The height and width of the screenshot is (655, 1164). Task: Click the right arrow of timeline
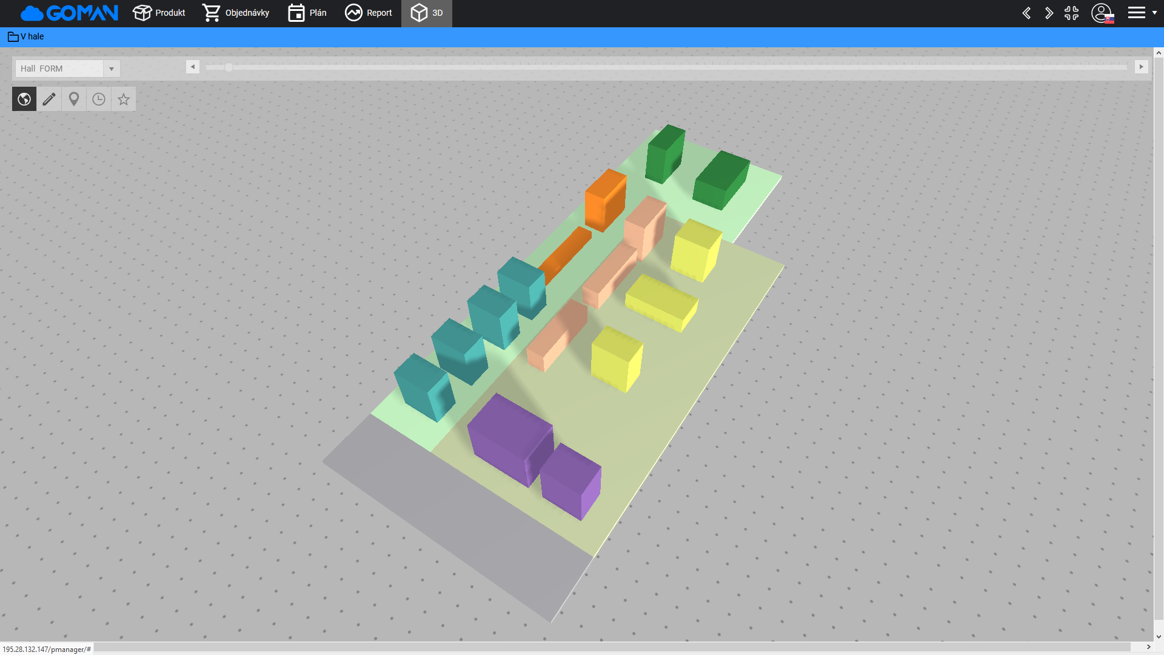coord(1141,67)
